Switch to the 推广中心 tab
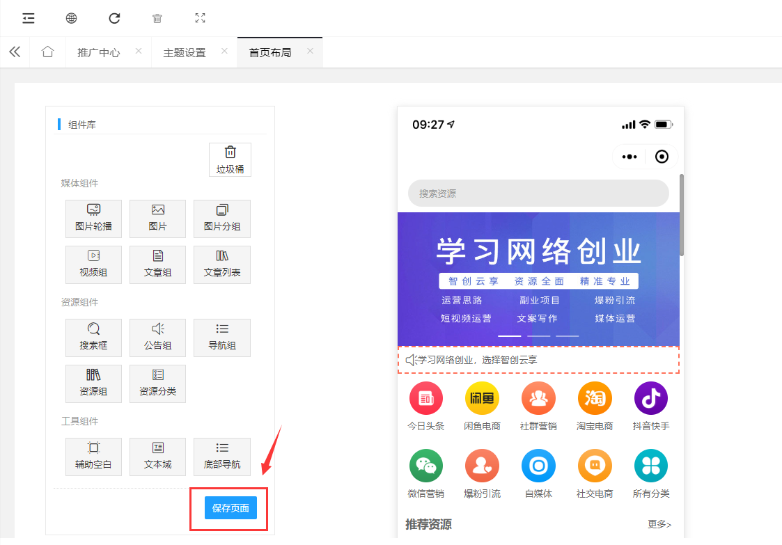Image resolution: width=782 pixels, height=545 pixels. pyautogui.click(x=99, y=52)
